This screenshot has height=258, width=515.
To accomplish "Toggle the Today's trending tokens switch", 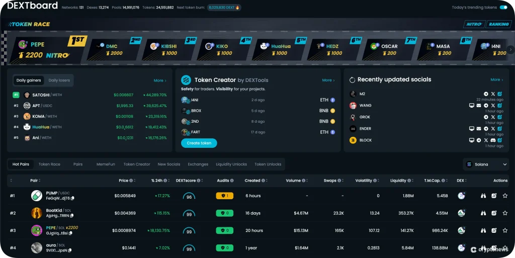I will pyautogui.click(x=503, y=8).
